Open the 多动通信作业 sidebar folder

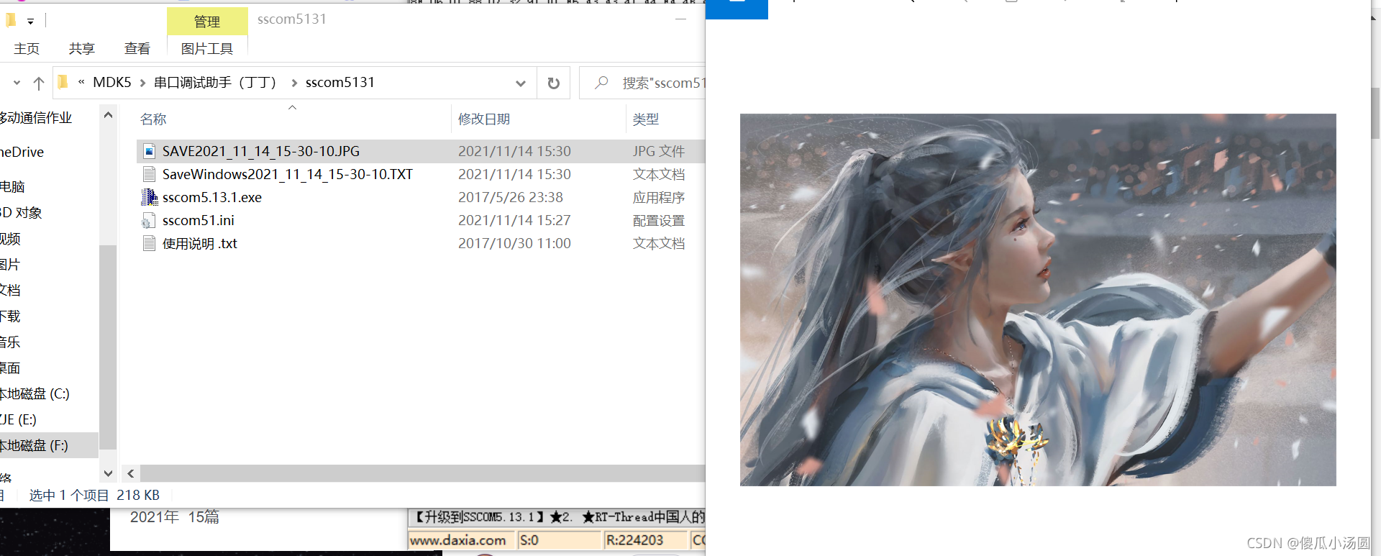pos(36,117)
